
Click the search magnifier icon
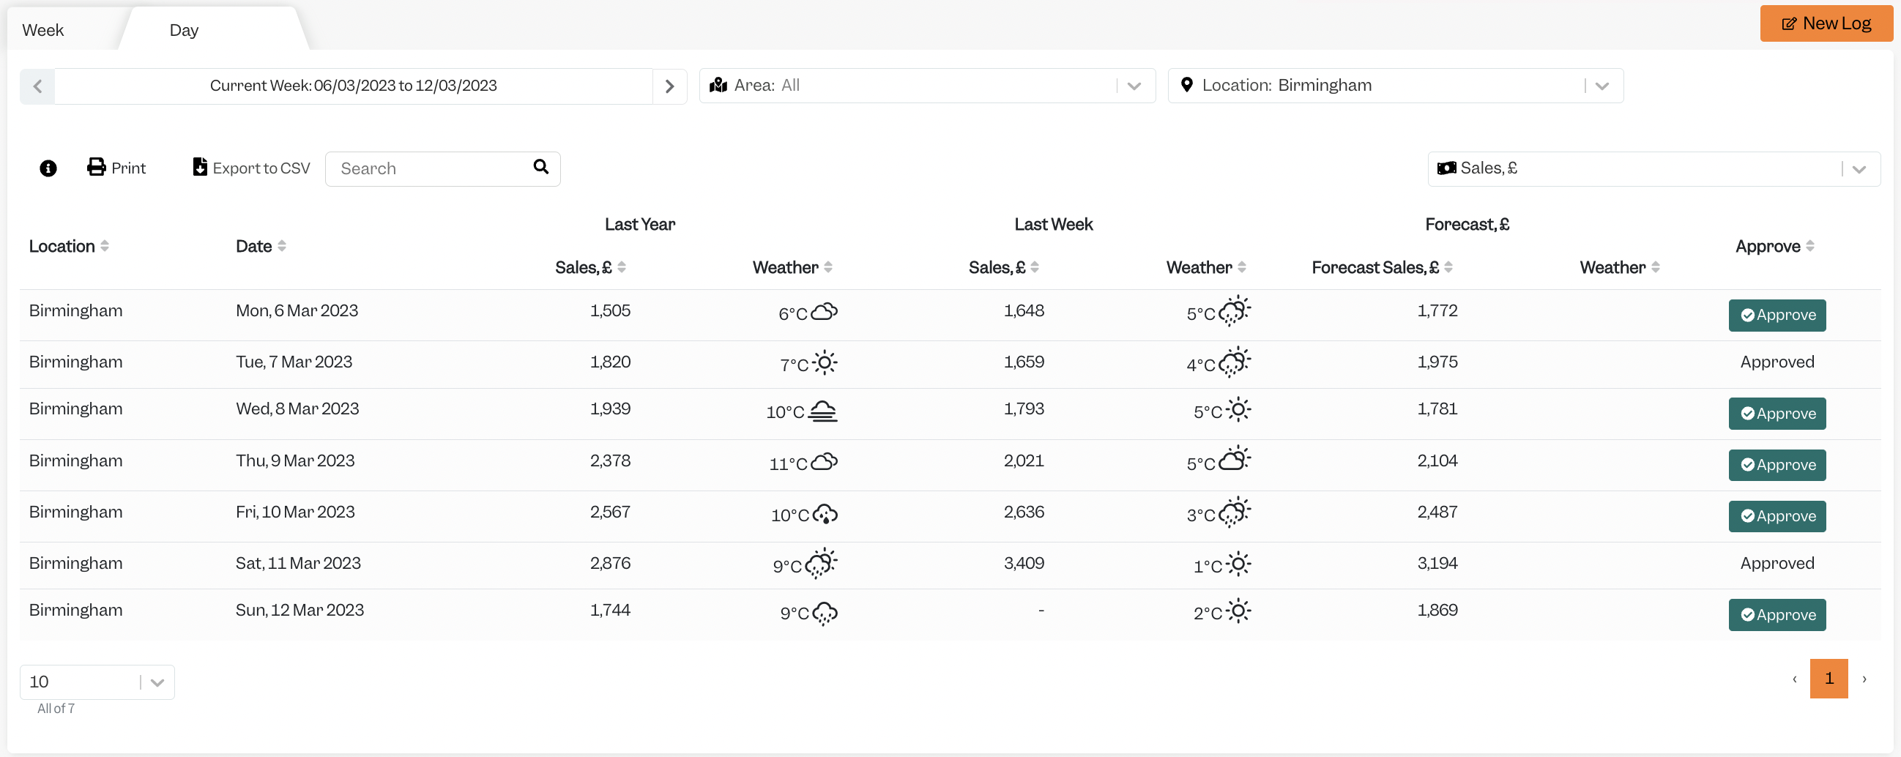click(541, 168)
